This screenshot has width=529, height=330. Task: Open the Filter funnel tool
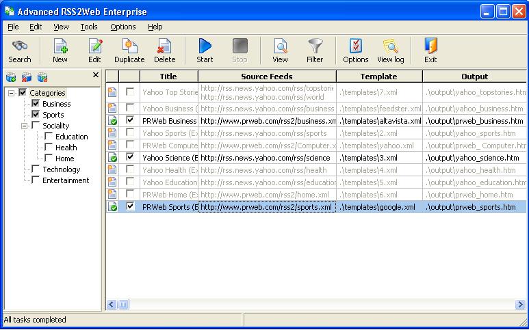click(x=315, y=46)
